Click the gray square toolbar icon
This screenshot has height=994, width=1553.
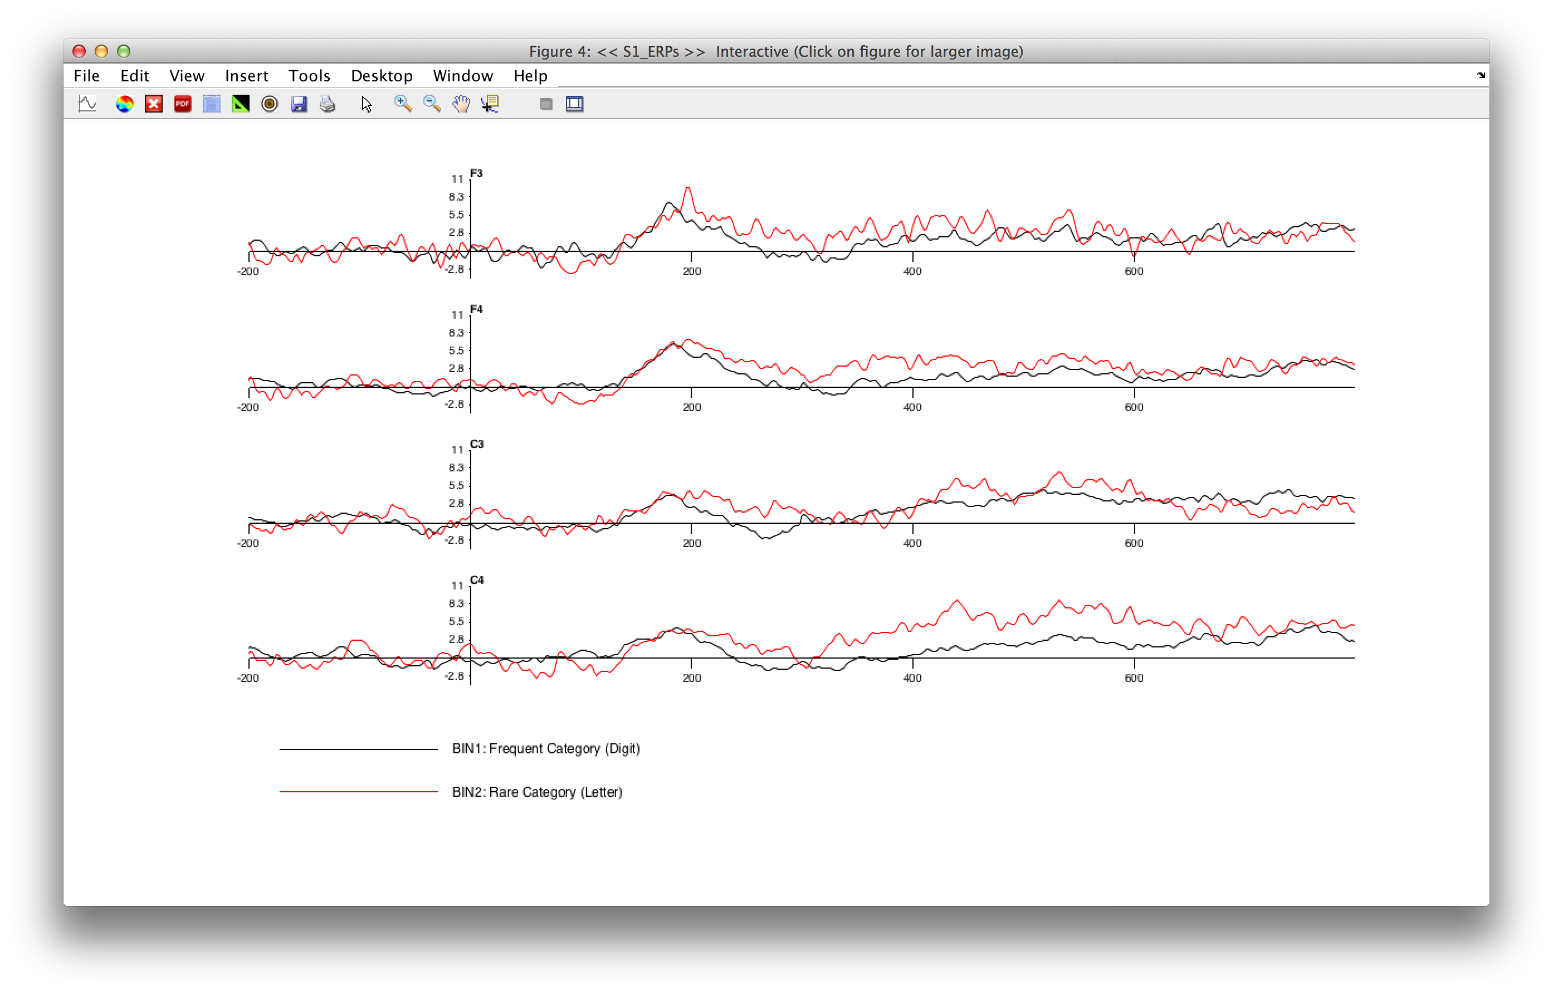click(x=546, y=105)
